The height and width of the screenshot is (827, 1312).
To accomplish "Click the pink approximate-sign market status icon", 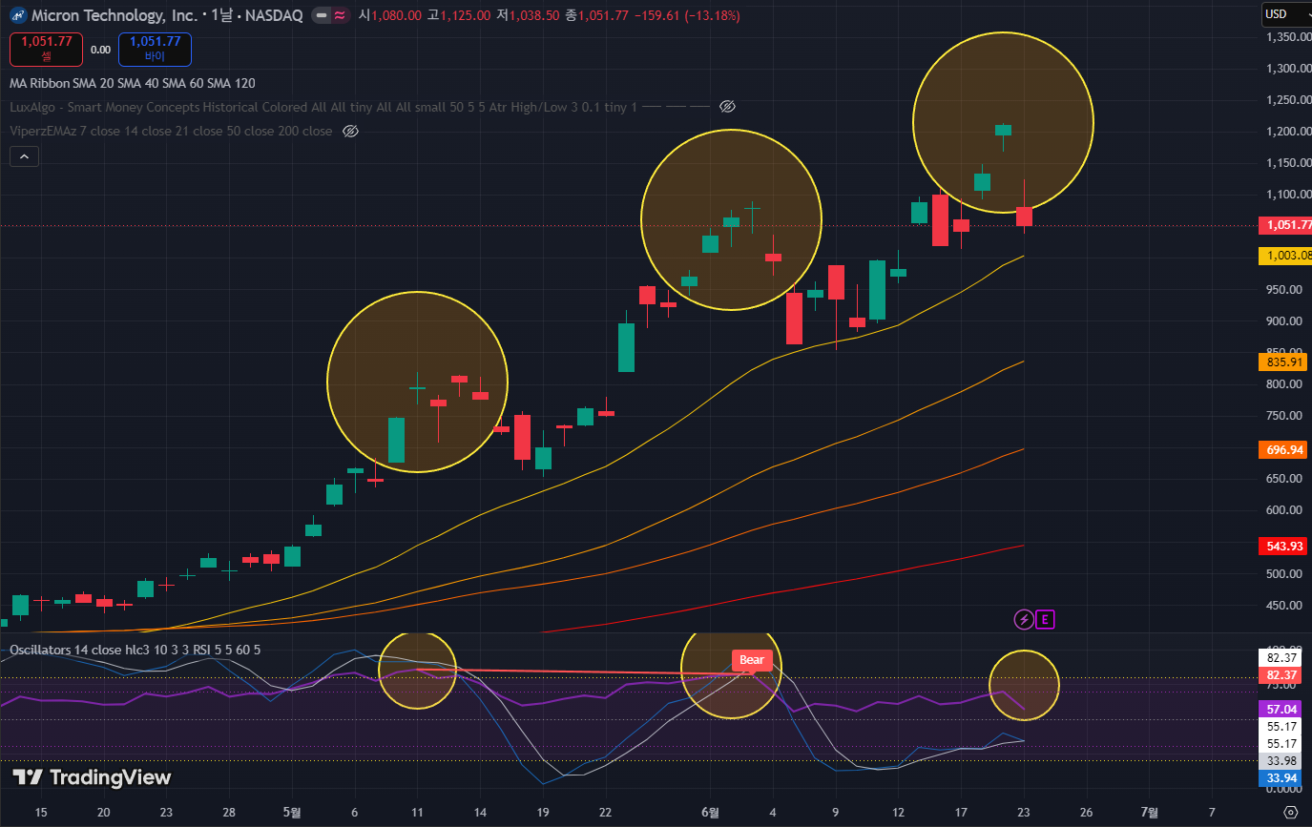I will point(340,15).
